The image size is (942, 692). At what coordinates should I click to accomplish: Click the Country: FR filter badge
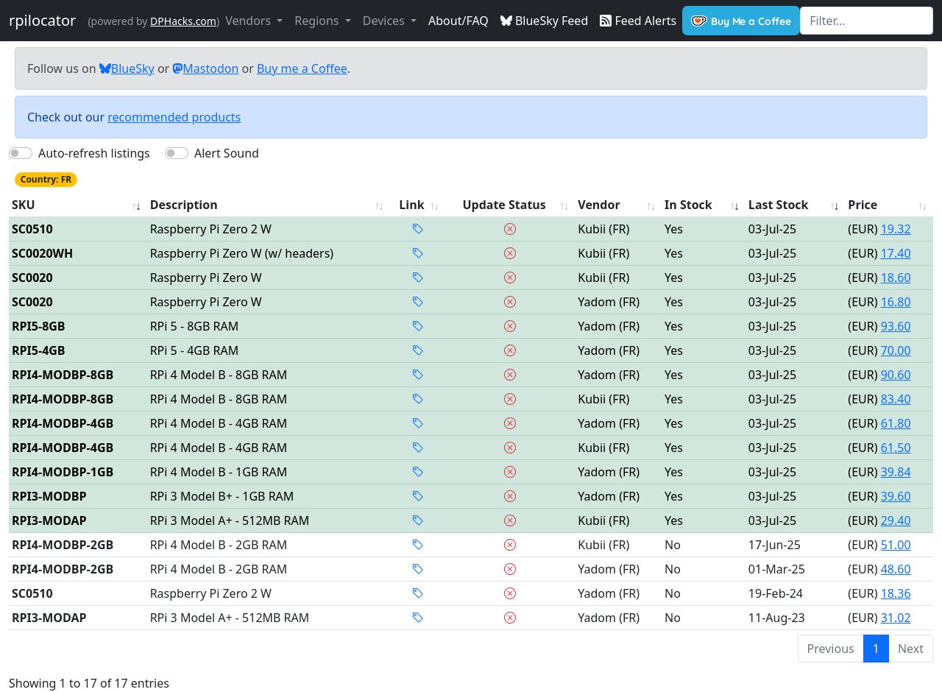(x=46, y=180)
